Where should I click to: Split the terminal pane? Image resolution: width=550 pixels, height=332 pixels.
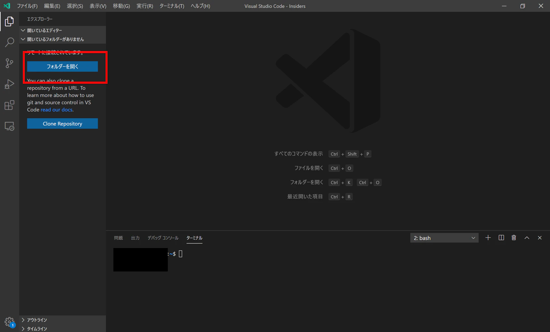click(501, 238)
